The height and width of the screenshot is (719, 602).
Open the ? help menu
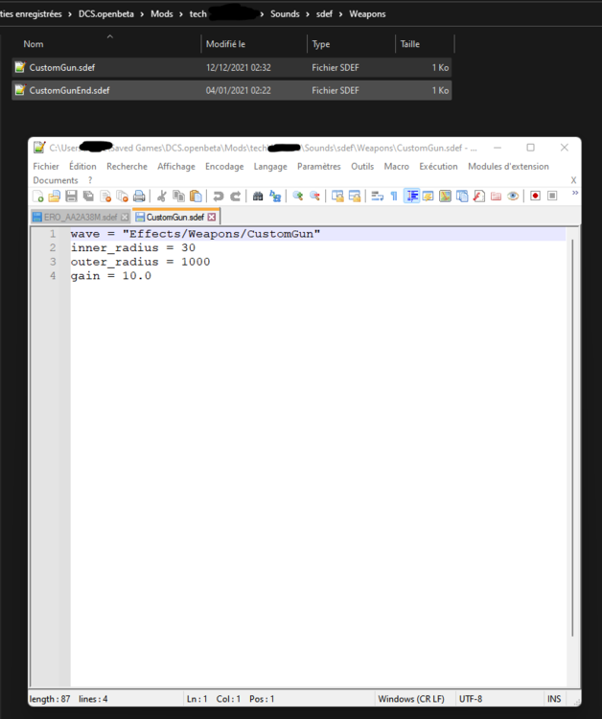coord(90,180)
